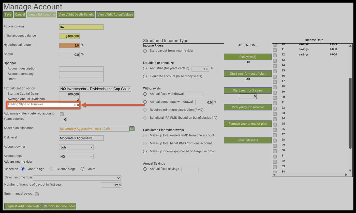The height and width of the screenshot is (213, 356).
Task: Click Pick year(s) to remove button
Action: point(248,107)
